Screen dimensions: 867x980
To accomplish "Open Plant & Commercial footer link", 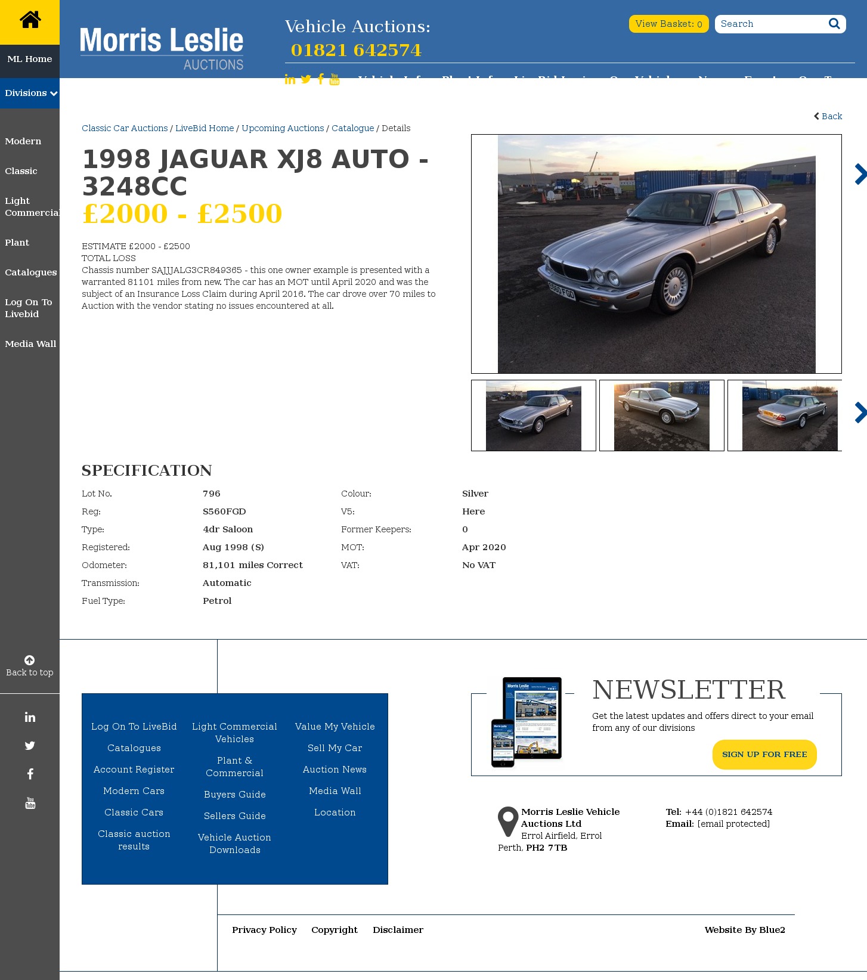I will coord(235,767).
